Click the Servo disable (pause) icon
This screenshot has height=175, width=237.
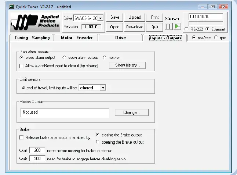(x=168, y=26)
